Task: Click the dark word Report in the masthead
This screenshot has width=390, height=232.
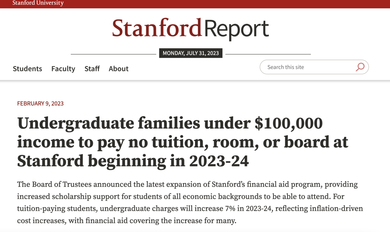Action: tap(237, 30)
